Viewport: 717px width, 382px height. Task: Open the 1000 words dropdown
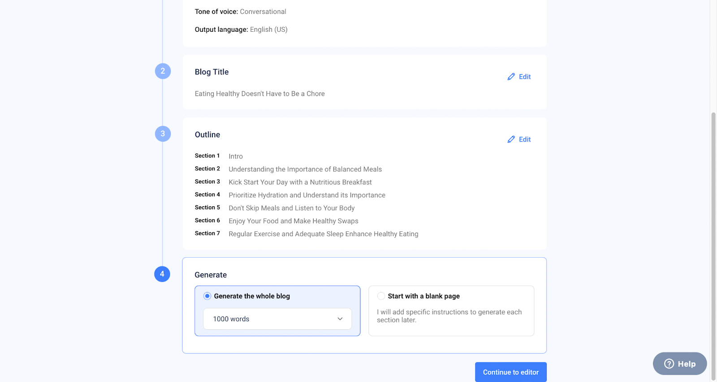[277, 319]
